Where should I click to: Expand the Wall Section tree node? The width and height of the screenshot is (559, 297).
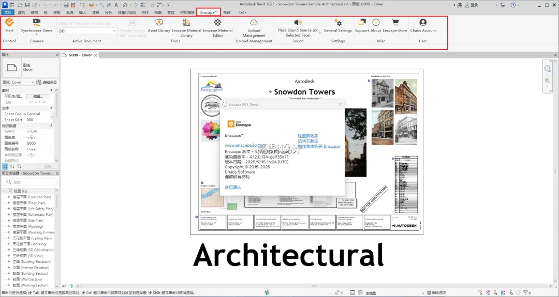click(x=9, y=279)
